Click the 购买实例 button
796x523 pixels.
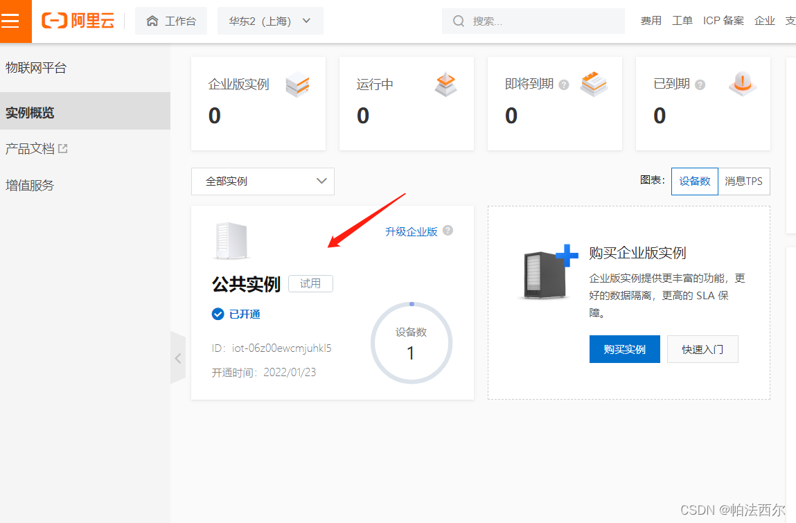coord(624,349)
